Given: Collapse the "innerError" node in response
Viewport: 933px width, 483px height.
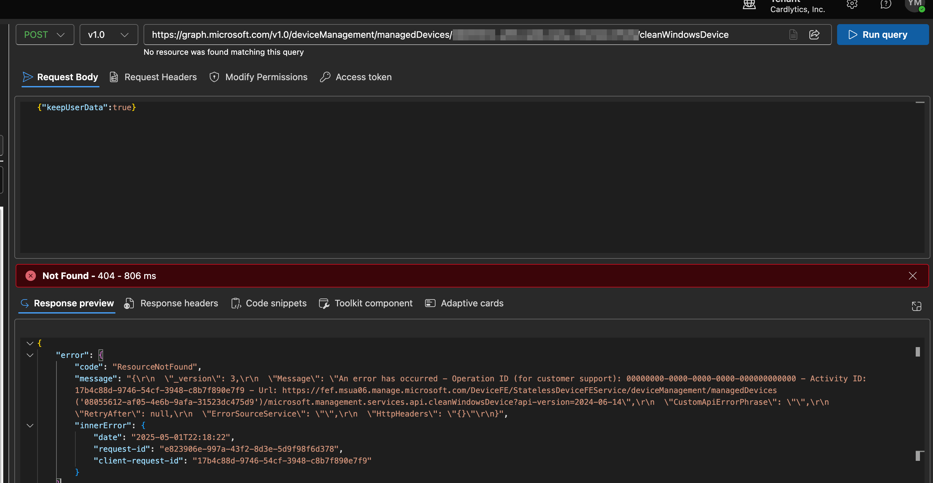Looking at the screenshot, I should [x=30, y=425].
